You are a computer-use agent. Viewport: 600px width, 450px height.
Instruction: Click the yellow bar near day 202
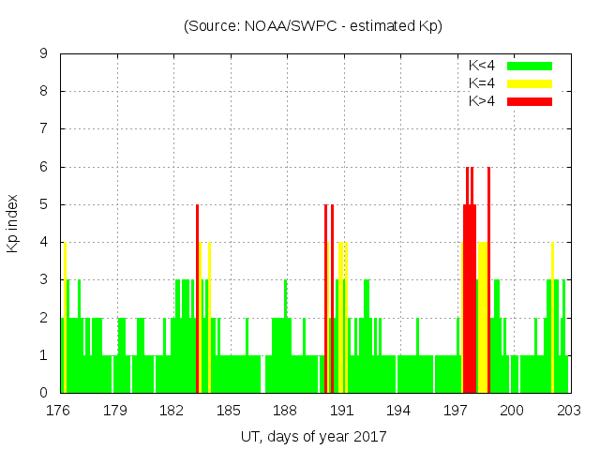[552, 319]
